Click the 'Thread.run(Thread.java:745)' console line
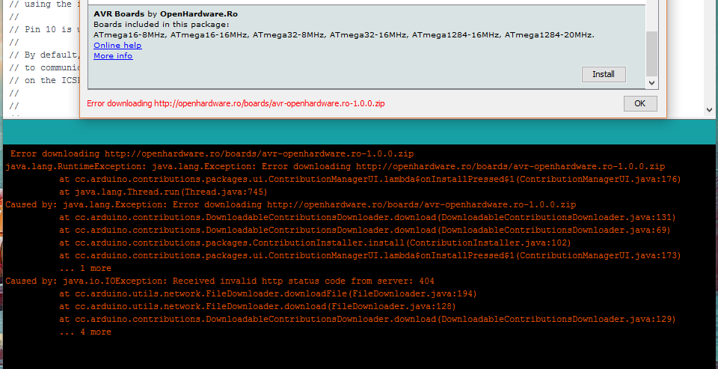 pyautogui.click(x=164, y=192)
